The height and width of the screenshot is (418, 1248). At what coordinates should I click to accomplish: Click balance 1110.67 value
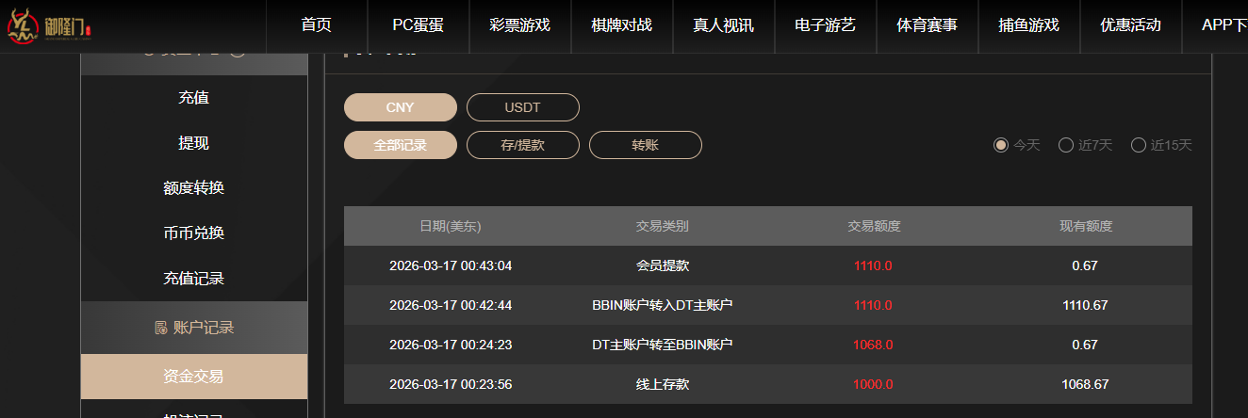[1085, 305]
